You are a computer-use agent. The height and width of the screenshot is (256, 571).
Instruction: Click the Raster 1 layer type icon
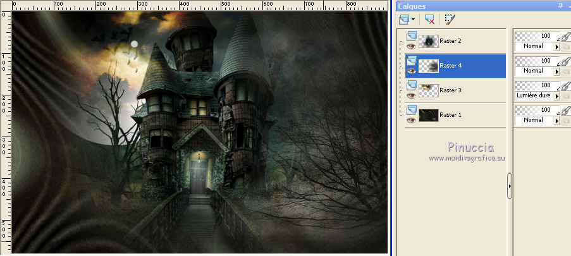pyautogui.click(x=412, y=109)
